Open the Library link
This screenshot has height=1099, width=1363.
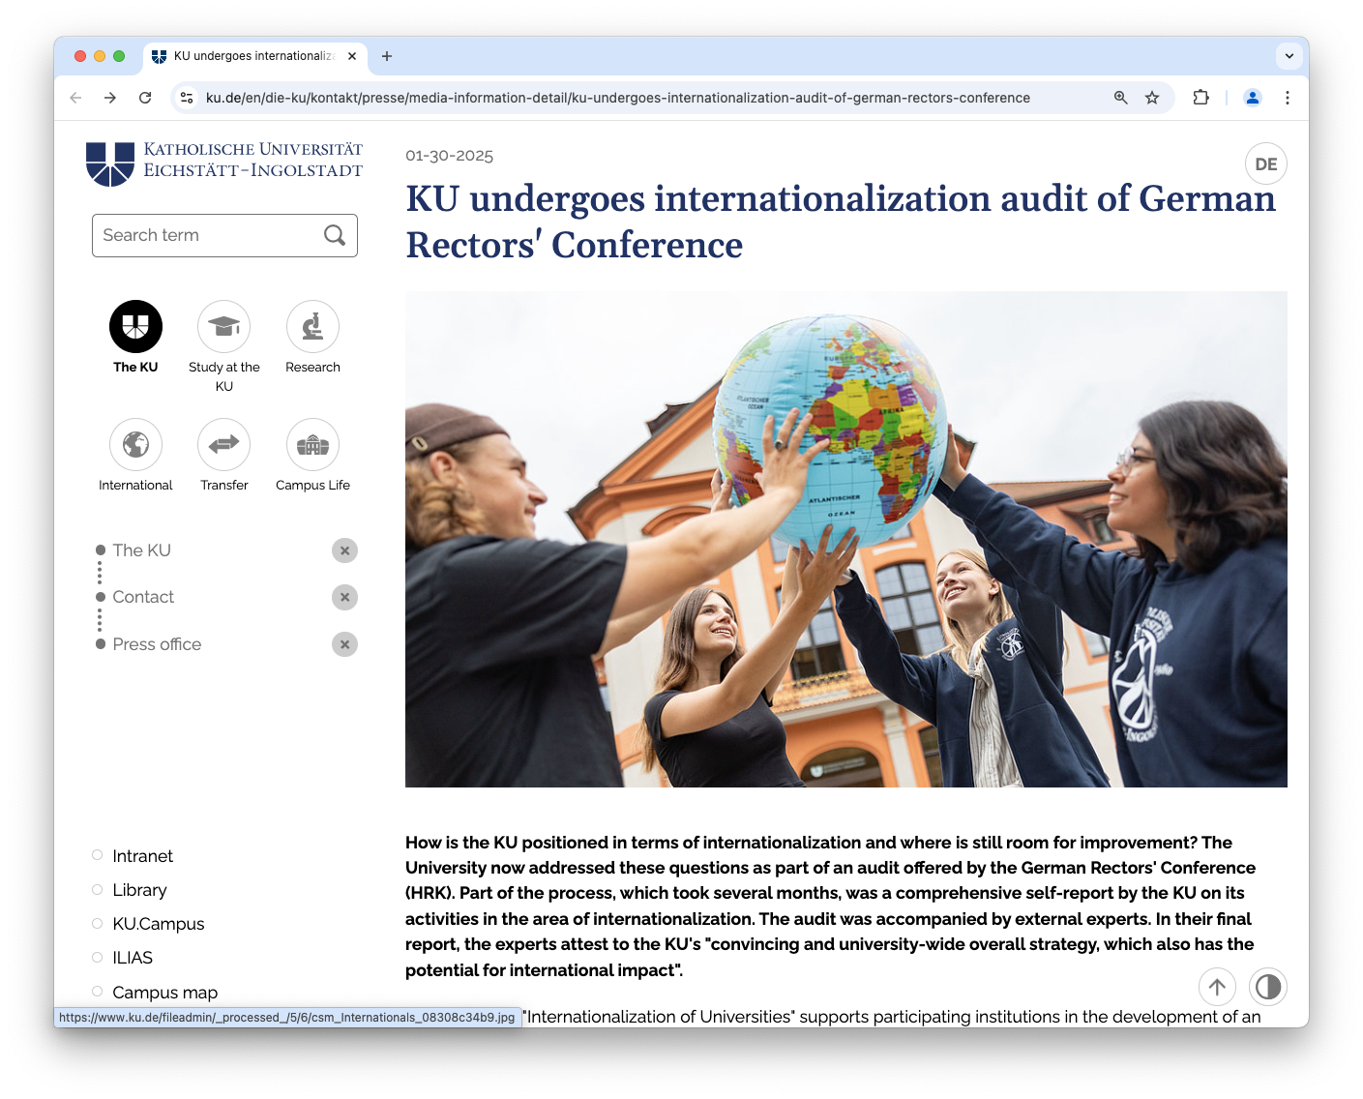tap(139, 889)
